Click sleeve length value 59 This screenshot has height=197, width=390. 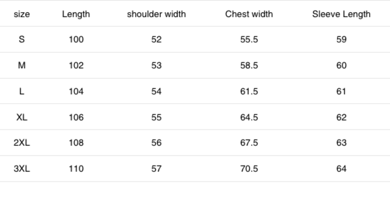point(341,40)
